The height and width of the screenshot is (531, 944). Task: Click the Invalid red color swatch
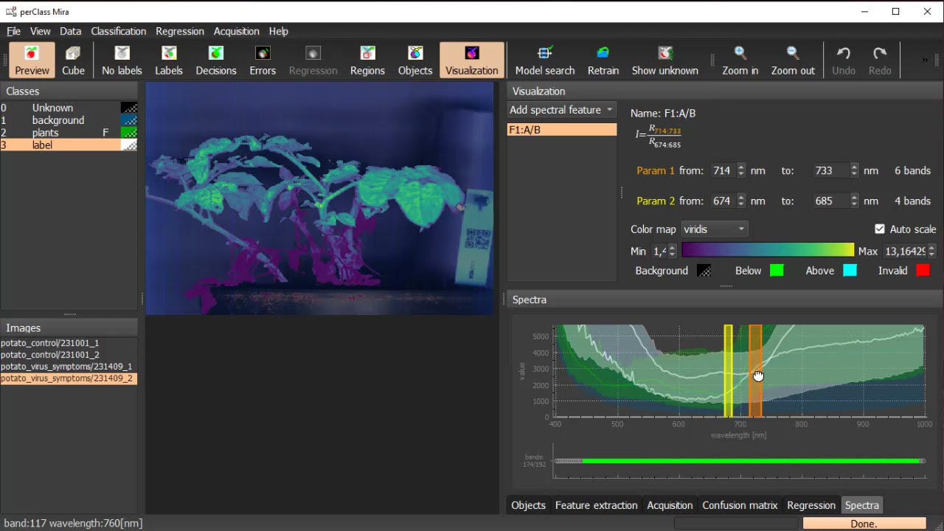(923, 271)
